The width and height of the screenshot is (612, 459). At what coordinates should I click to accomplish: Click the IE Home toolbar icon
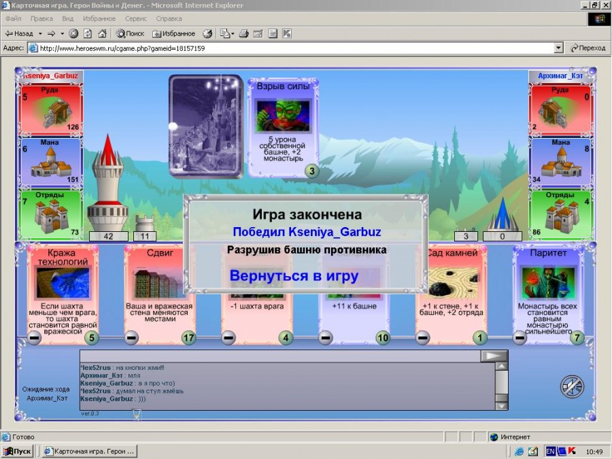click(x=102, y=33)
